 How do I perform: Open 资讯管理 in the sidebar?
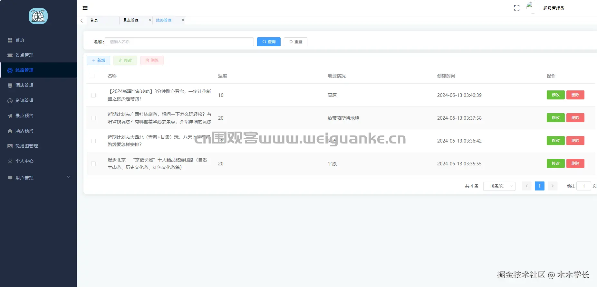pyautogui.click(x=39, y=100)
